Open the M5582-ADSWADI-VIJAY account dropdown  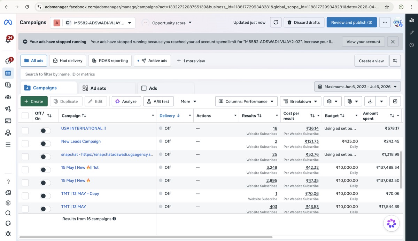pyautogui.click(x=93, y=23)
